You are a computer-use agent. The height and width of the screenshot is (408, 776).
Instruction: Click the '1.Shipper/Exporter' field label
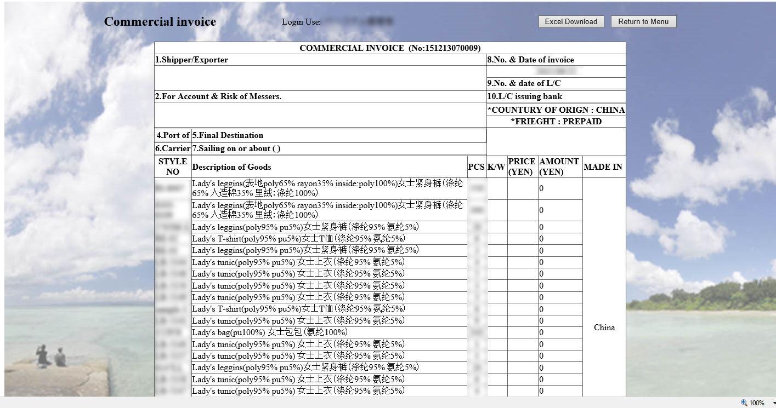[191, 60]
